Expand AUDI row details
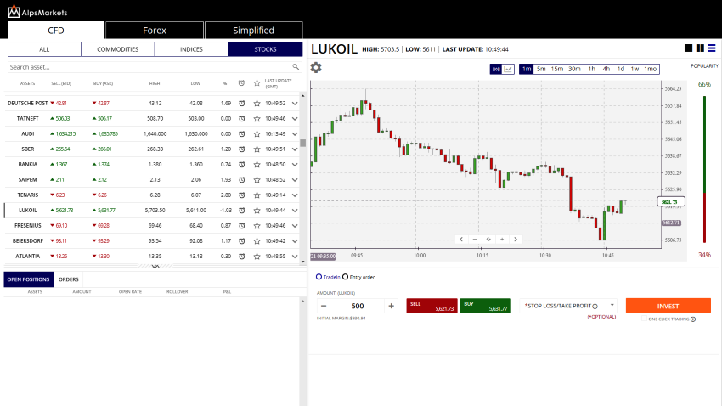The image size is (722, 406). pos(295,134)
